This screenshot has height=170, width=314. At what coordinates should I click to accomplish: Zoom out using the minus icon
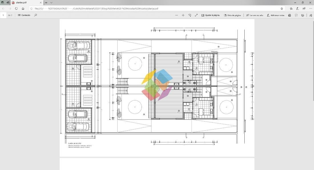tap(176, 15)
